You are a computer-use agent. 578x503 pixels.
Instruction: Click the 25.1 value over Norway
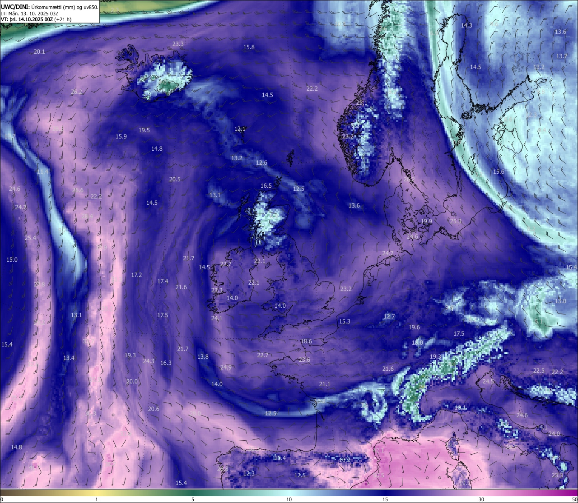click(x=362, y=103)
